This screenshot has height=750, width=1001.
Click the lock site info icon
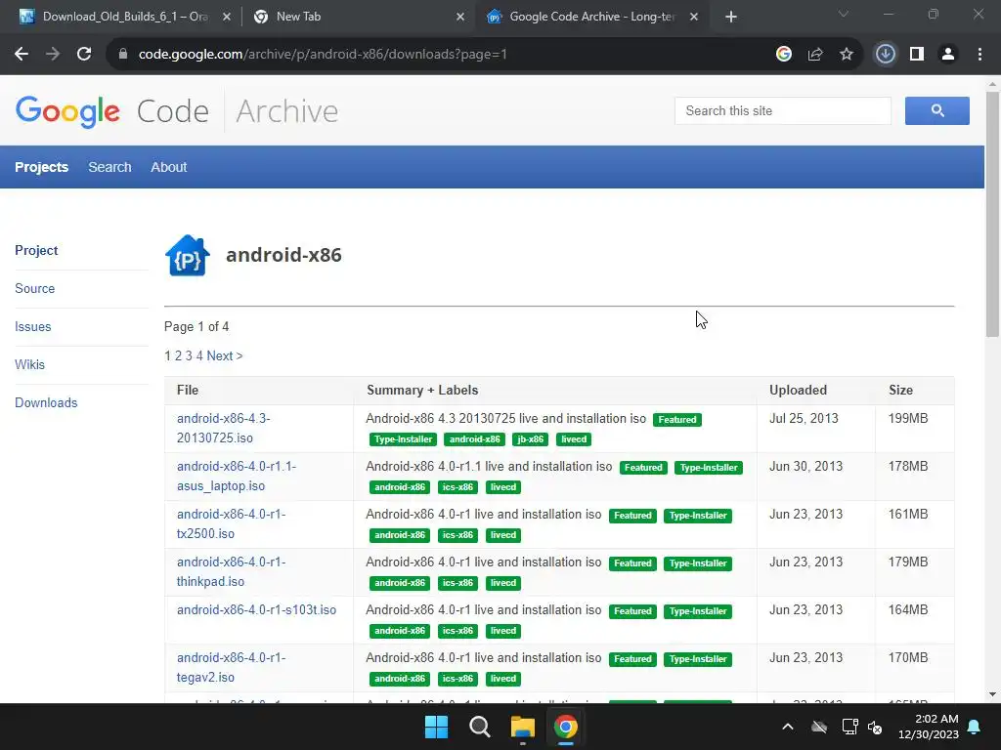point(123,55)
